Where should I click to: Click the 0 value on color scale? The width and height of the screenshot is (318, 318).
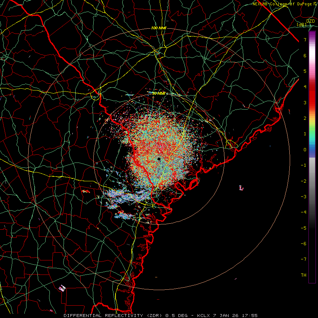[x=305, y=150]
